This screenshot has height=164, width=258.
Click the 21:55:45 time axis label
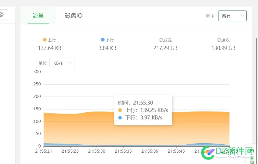[x=176, y=151]
